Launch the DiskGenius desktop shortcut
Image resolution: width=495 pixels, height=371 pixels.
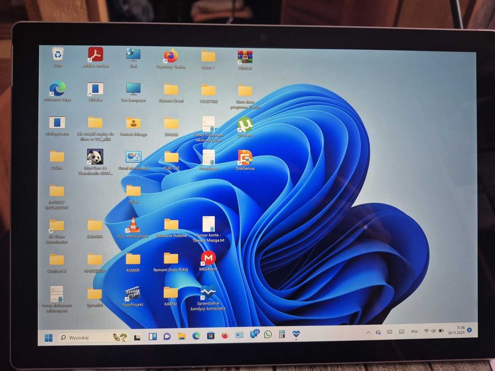coord(245,160)
